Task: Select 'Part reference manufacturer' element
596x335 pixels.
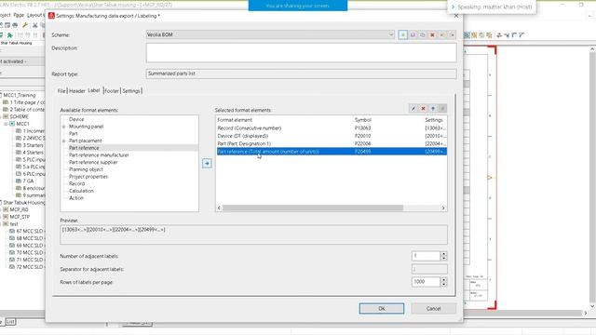Action: point(99,155)
